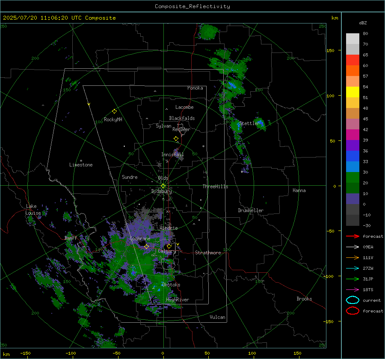Viewport: 385px width, 359px height.
Task: Pick the purple legend swatch between 36 and 39
Action: click(352, 145)
